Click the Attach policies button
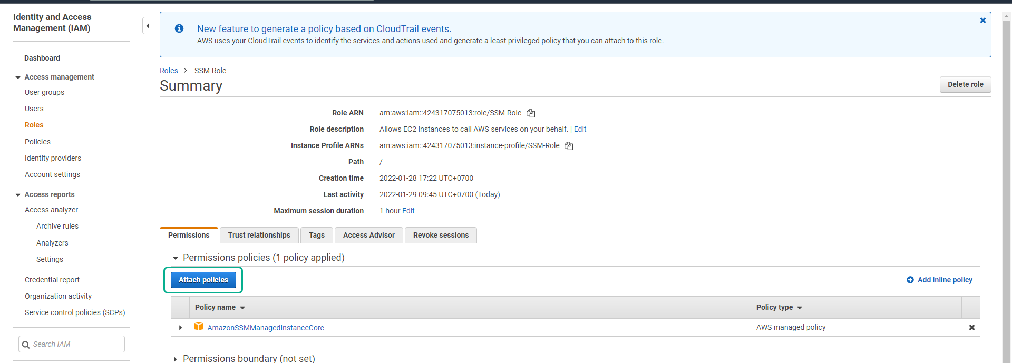The height and width of the screenshot is (363, 1012). point(203,280)
